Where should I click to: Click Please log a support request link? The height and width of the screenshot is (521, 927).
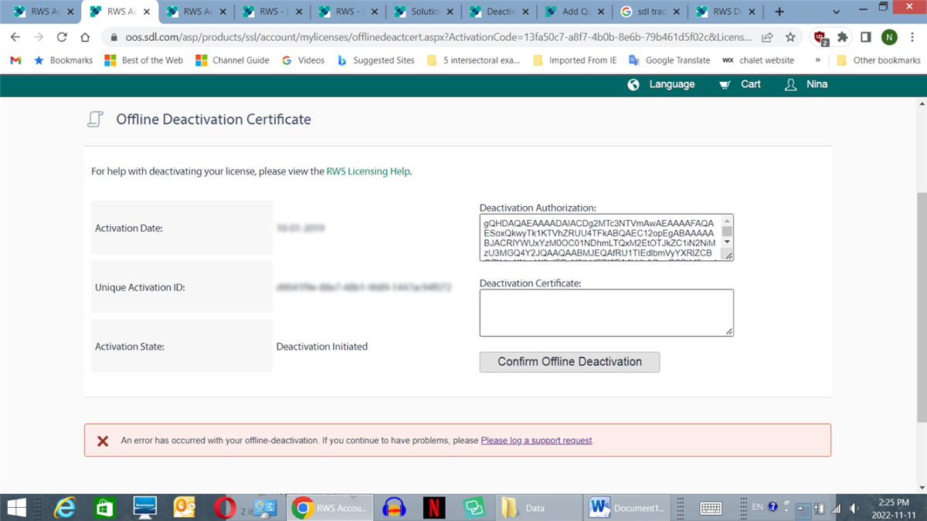[536, 440]
